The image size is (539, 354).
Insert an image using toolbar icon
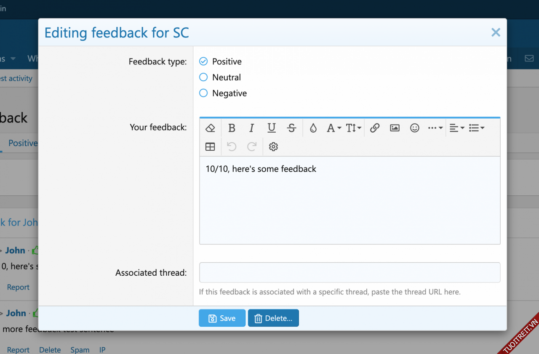point(395,128)
